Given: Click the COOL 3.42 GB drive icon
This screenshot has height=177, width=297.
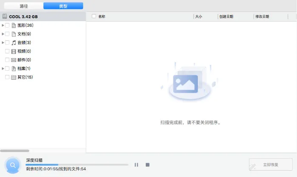Looking at the screenshot, I should click(x=5, y=17).
